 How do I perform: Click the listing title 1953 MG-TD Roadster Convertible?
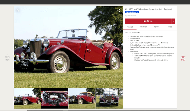(x=148, y=9)
